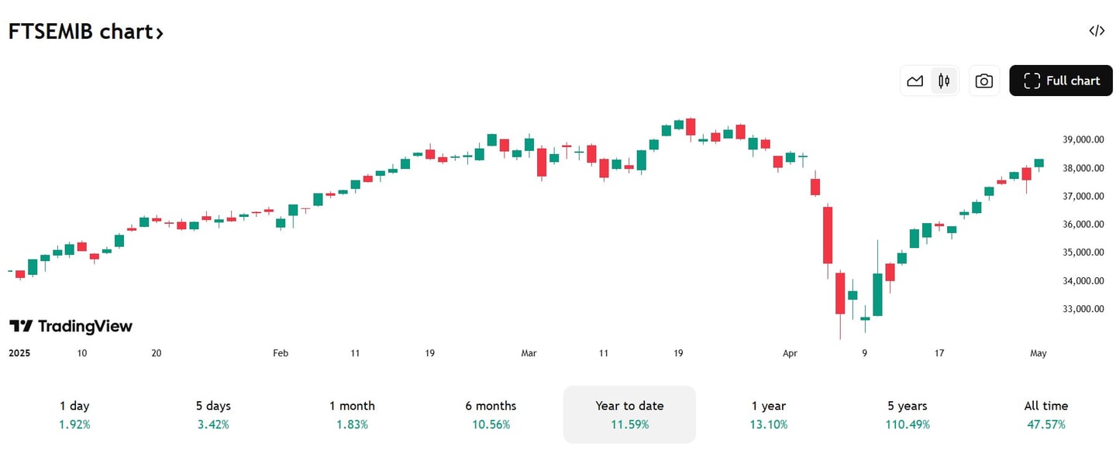Select the candlestick chart icon
The height and width of the screenshot is (450, 1116).
pos(944,81)
